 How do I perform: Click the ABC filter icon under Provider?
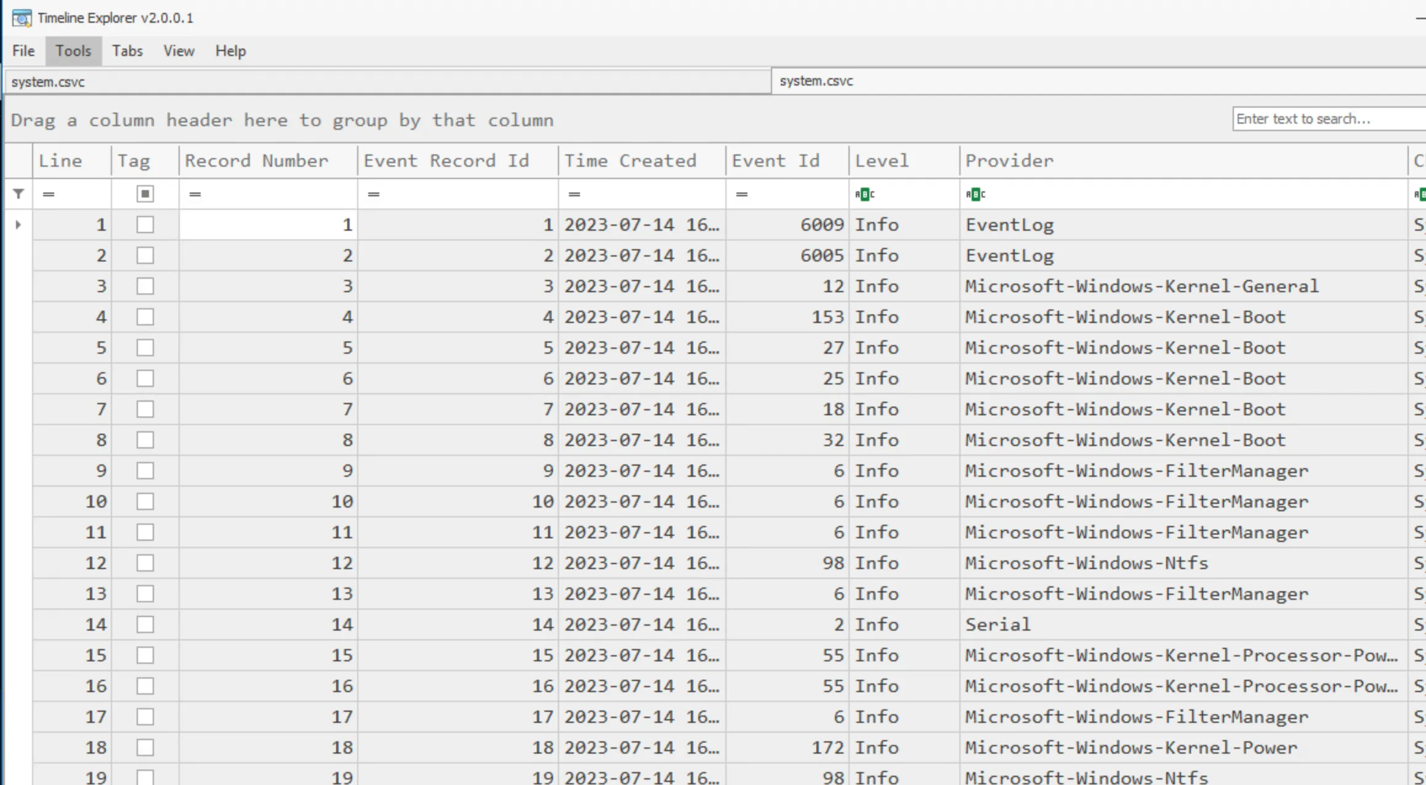[975, 194]
